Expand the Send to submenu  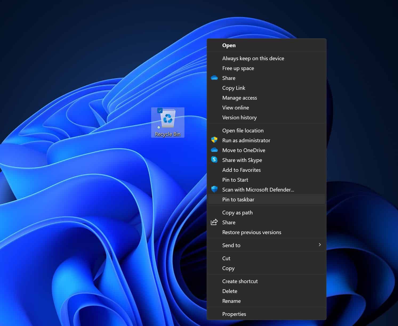(x=231, y=245)
